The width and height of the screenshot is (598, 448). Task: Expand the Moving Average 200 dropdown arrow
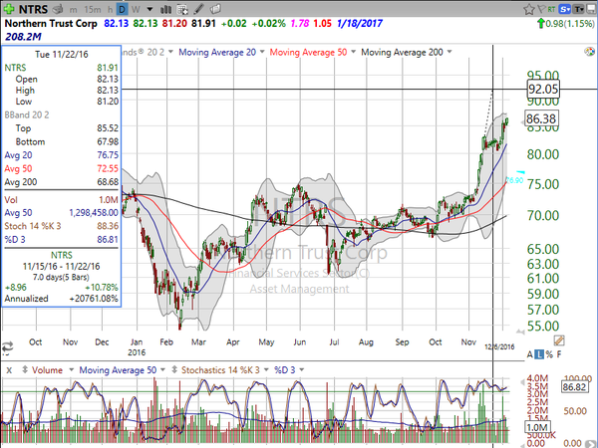pos(449,52)
